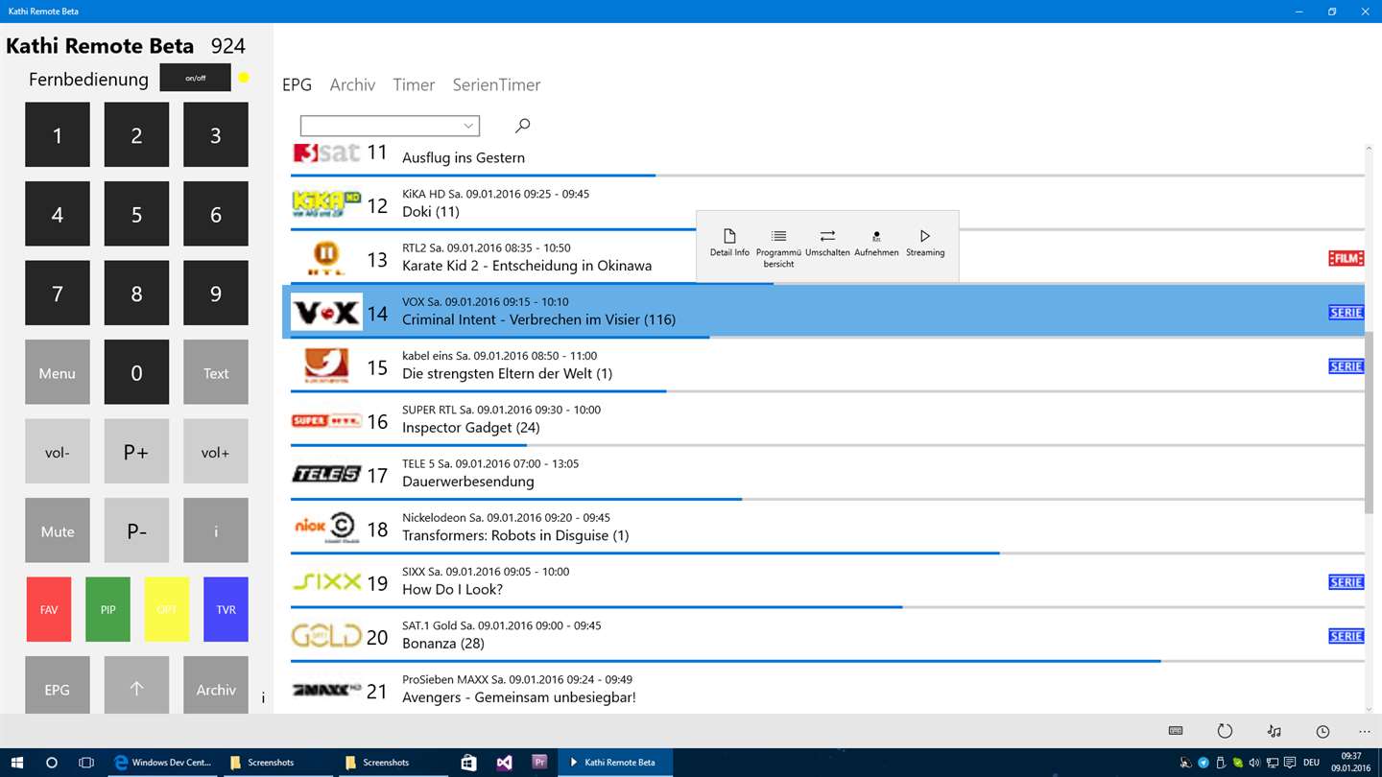
Task: Select TELE 5 channel logo
Action: pos(326,474)
